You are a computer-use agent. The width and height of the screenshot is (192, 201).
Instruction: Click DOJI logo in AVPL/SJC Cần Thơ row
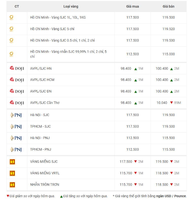[x=17, y=103]
